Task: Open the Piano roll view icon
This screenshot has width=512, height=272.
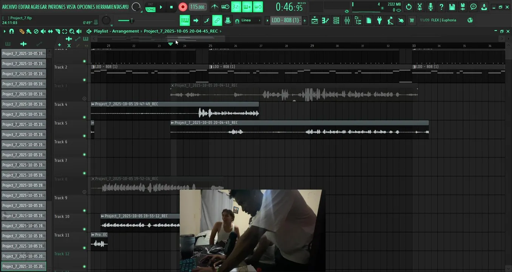Action: tap(325, 20)
